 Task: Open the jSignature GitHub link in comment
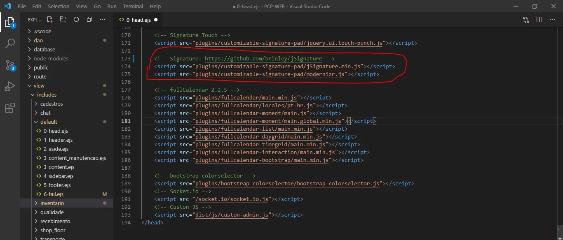pyautogui.click(x=263, y=59)
